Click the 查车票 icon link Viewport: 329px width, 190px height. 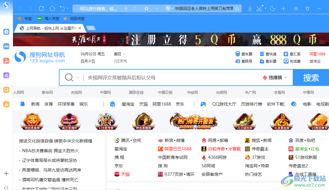coord(244,54)
